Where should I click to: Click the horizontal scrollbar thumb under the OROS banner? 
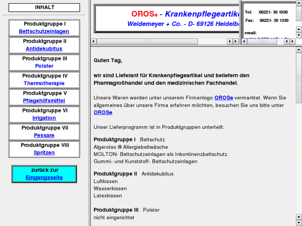click(x=147, y=41)
